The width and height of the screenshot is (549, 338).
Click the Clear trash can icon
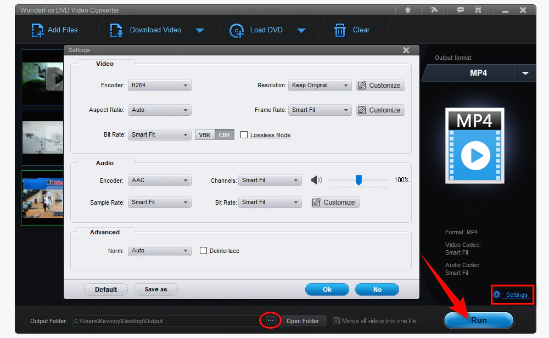(340, 30)
